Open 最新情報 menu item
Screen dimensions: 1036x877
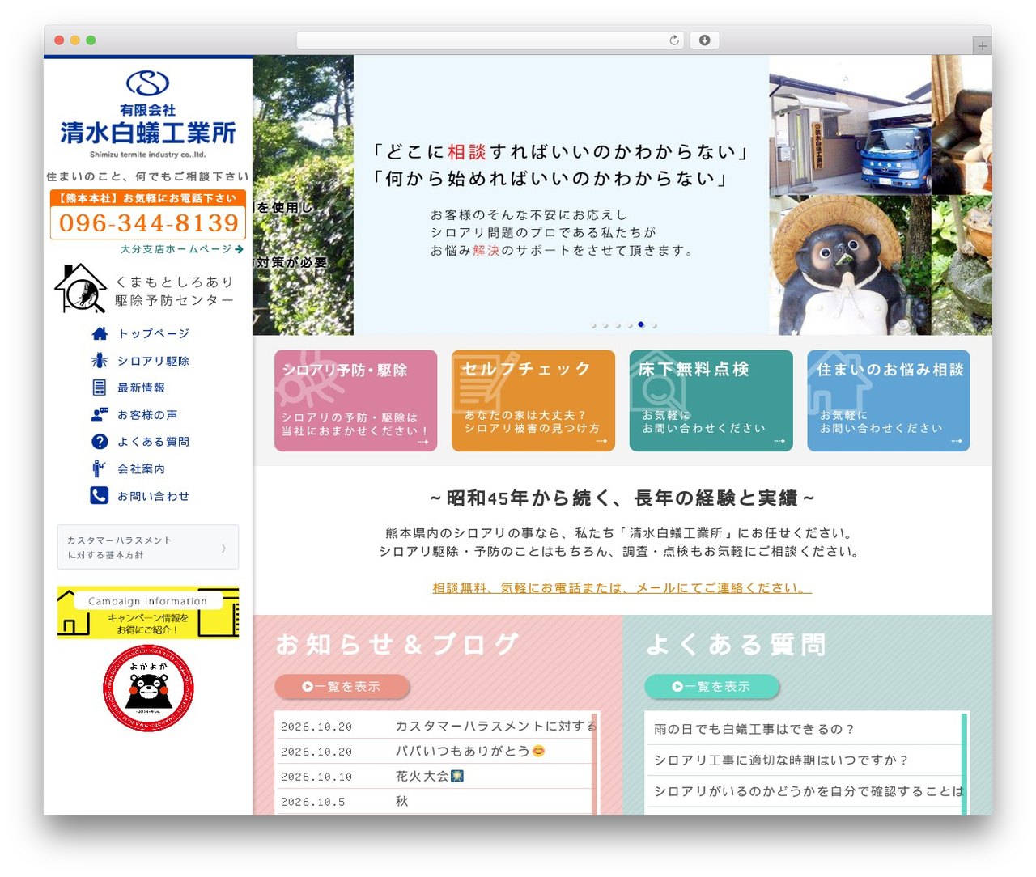(x=142, y=388)
